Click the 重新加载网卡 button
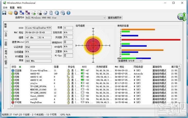 (115, 18)
